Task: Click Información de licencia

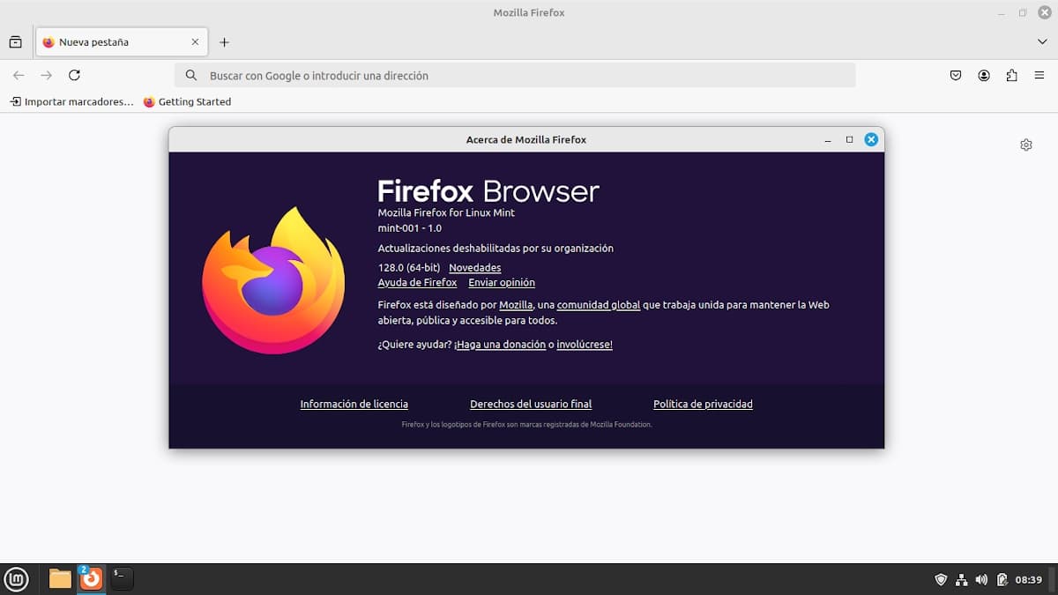Action: click(x=354, y=404)
